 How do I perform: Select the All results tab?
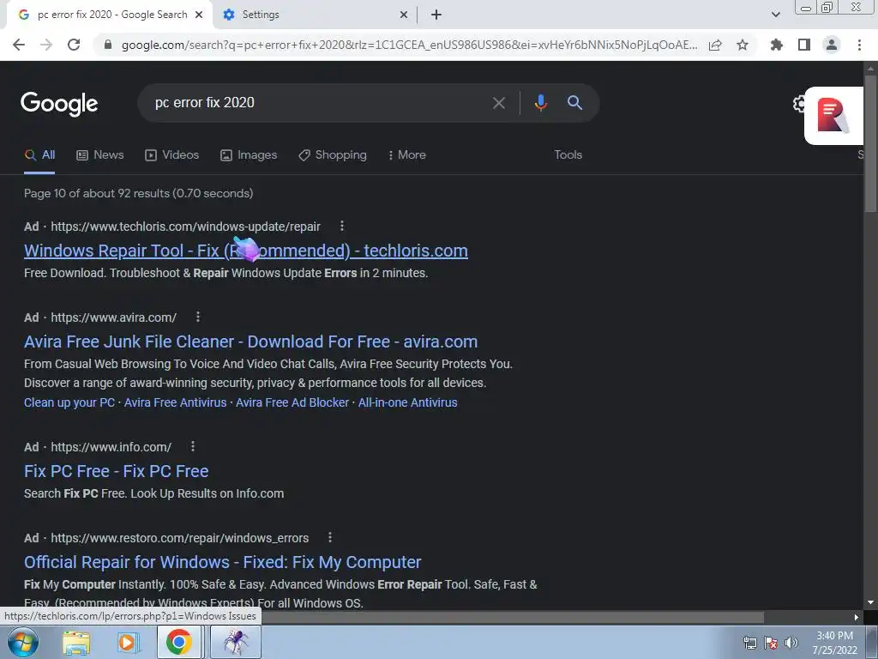point(39,155)
